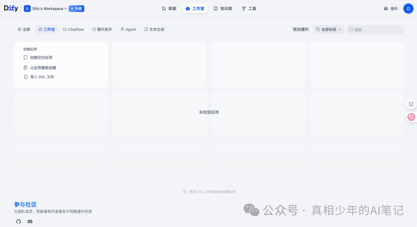Click the user account avatar D
This screenshot has width=417, height=227.
408,8
